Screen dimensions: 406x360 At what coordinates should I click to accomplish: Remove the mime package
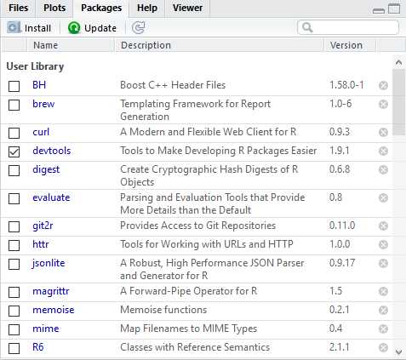[x=383, y=329]
